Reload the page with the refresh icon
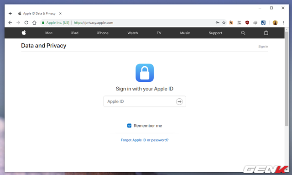This screenshot has height=175, width=292. click(26, 22)
